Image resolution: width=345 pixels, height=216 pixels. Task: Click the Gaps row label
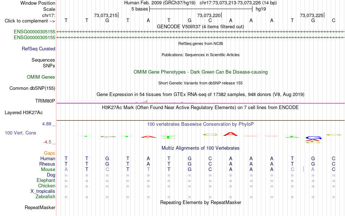coord(49,153)
